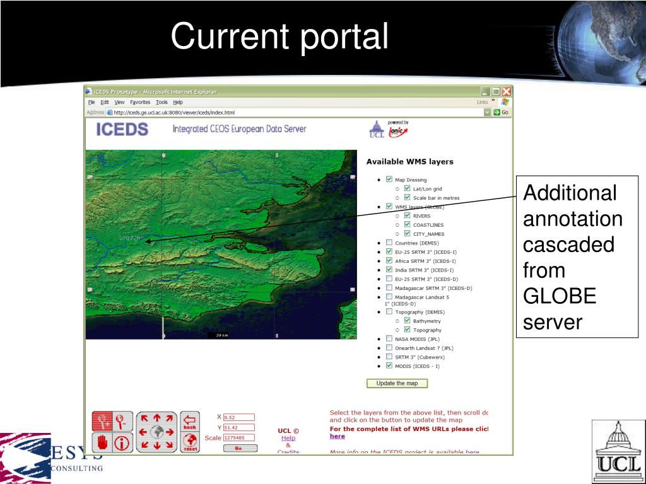
Task: Disable Africa SRTM 3" (ICEDS-I) layer
Action: [x=389, y=261]
